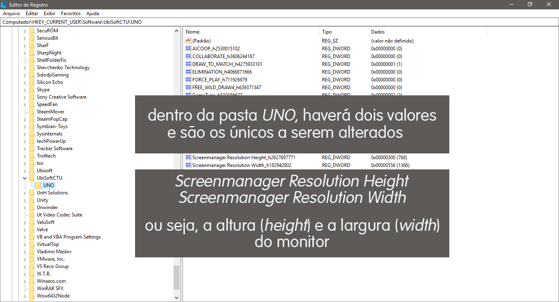The height and width of the screenshot is (302, 559).
Task: Click the AICOOP DWORD value icon
Action: (x=188, y=48)
